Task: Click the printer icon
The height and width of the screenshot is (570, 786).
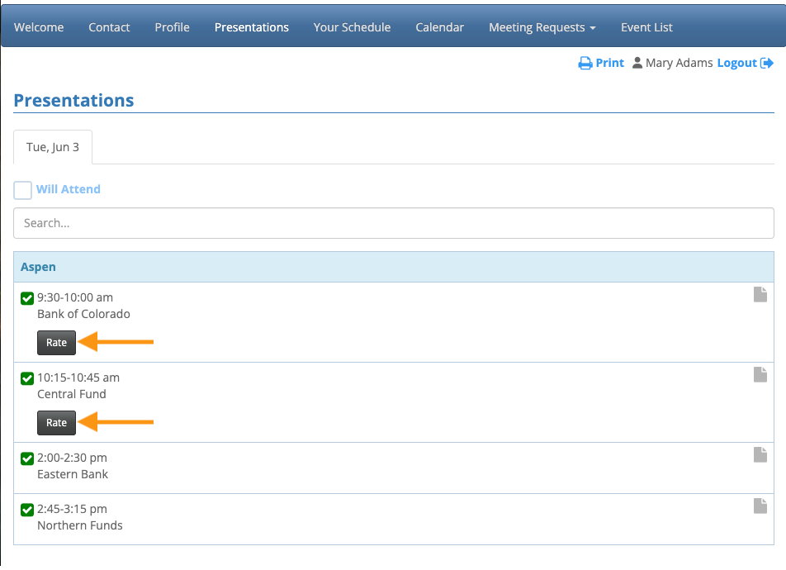Action: 585,64
